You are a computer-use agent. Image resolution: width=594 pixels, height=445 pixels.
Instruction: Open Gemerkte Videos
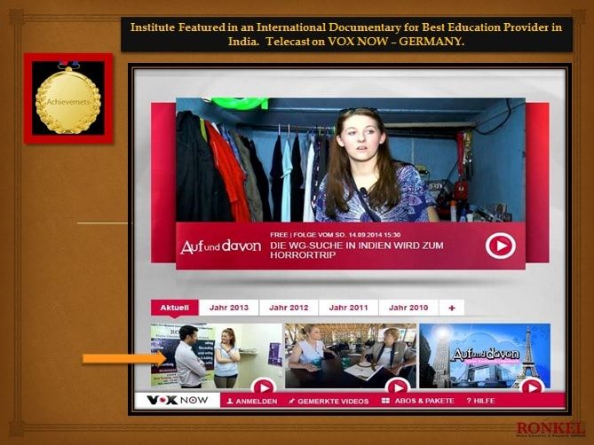(328, 402)
